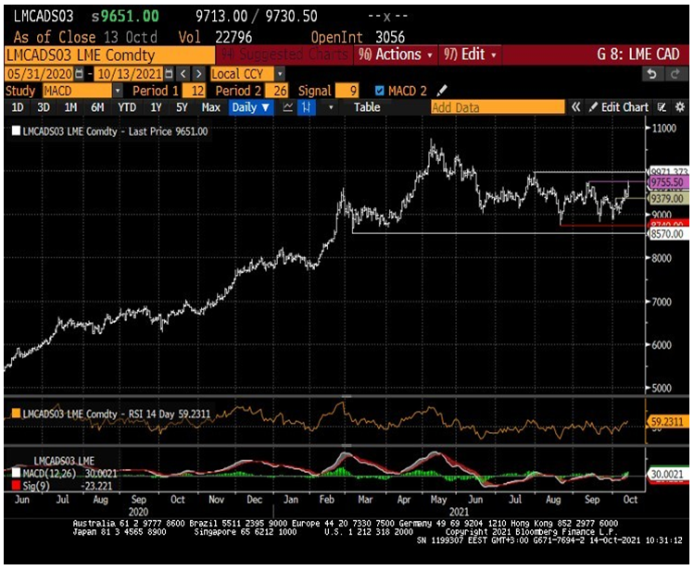
Task: Select the 1Y time range tab
Action: 156,107
